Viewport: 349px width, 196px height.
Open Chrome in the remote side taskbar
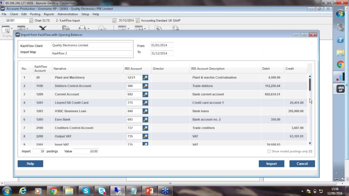[x=340, y=65]
